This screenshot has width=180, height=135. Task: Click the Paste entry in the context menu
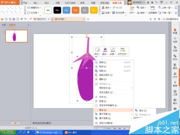(x=113, y=71)
